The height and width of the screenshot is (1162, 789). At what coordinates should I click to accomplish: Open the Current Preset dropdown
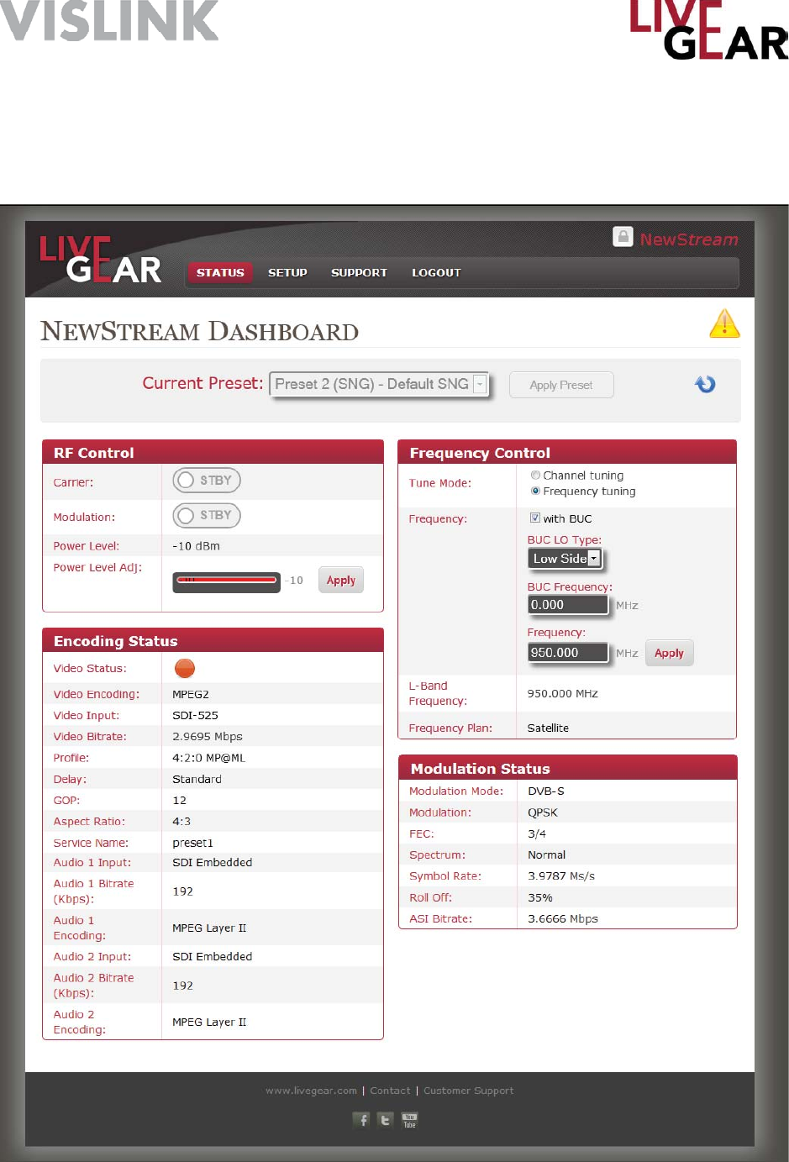pyautogui.click(x=379, y=384)
